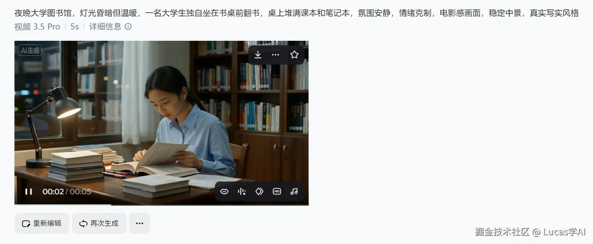Click the info circle icon after 详细信息

coord(128,27)
